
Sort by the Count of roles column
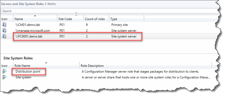click(96, 19)
